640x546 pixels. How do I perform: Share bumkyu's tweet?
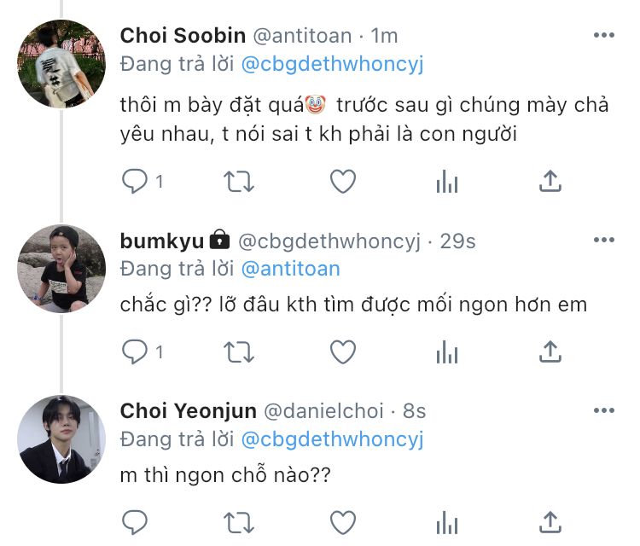[x=550, y=351]
